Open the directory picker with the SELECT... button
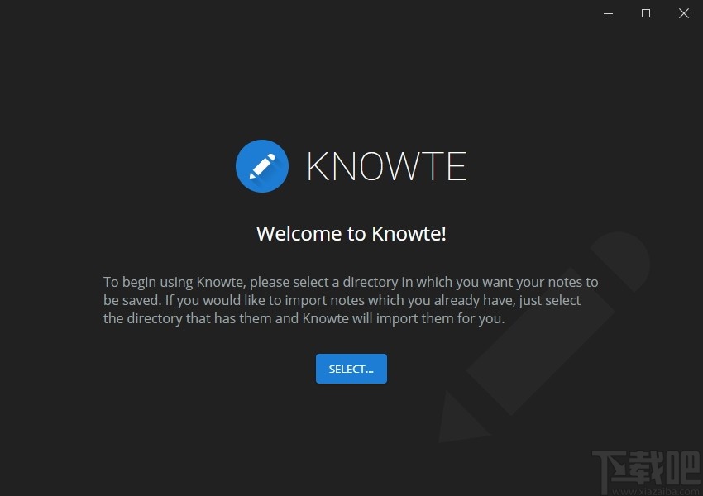Screen dimensions: 703x496 click(351, 369)
